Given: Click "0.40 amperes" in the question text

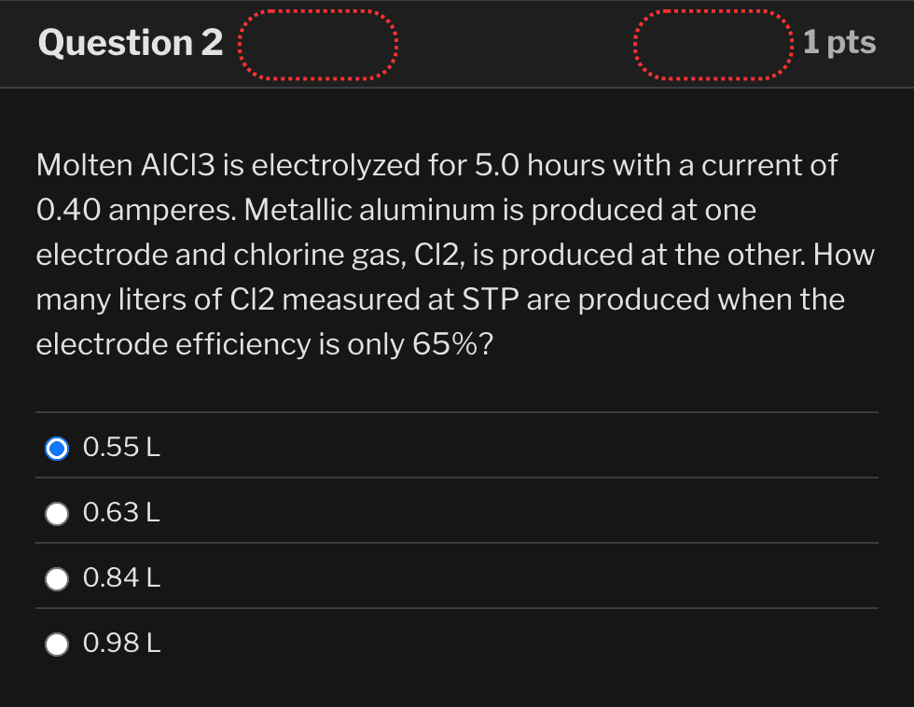Looking at the screenshot, I should point(136,211).
